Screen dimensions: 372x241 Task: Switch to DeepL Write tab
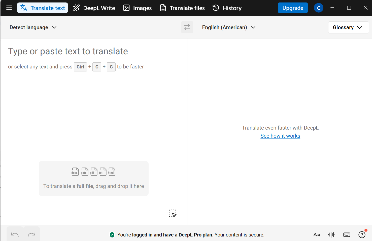(x=94, y=8)
